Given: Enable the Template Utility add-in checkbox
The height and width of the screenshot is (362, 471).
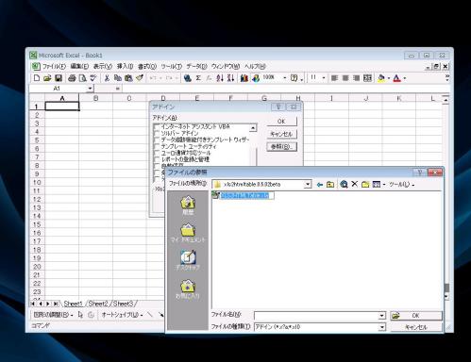Looking at the screenshot, I should 157,146.
